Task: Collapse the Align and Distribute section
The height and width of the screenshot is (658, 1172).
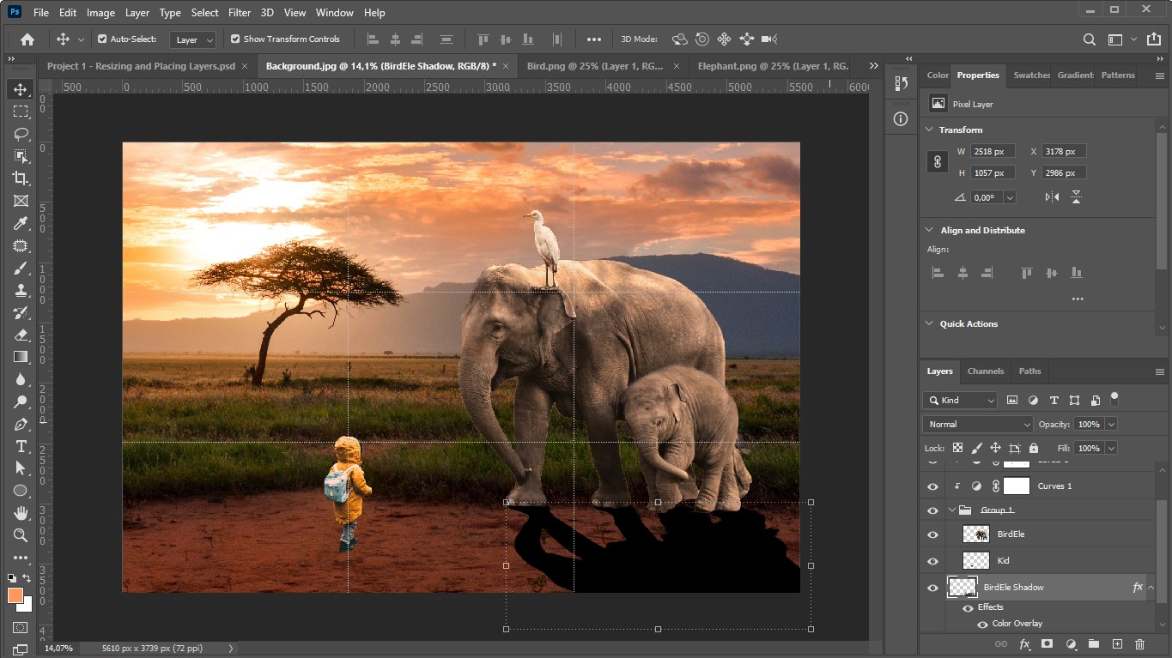Action: [x=929, y=230]
